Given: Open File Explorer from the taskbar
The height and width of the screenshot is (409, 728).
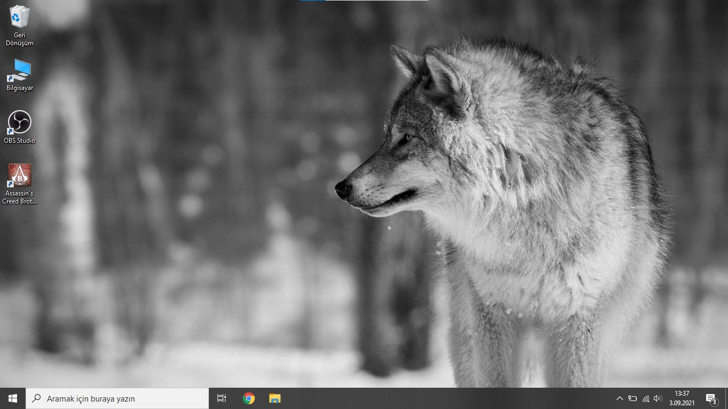Looking at the screenshot, I should (274, 398).
